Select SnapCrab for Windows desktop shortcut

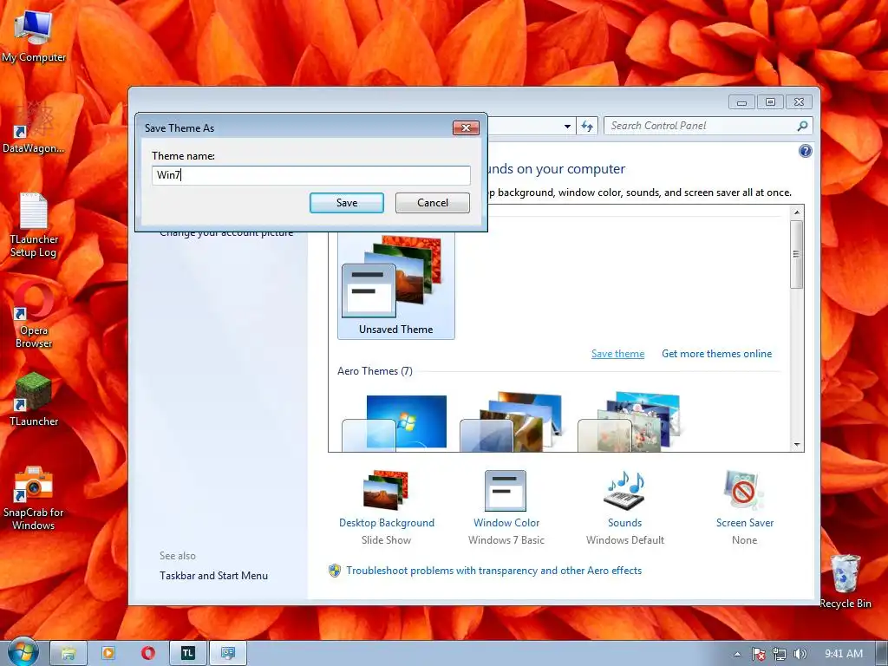[34, 498]
